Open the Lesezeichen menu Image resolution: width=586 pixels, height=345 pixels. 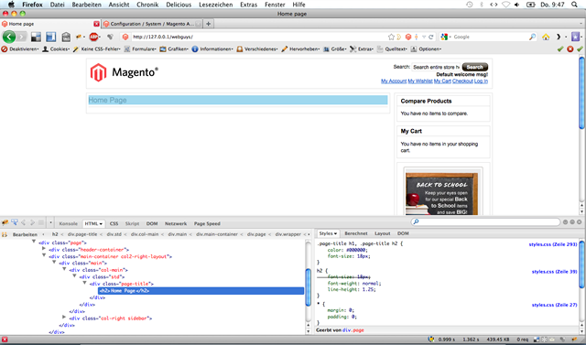click(x=216, y=5)
